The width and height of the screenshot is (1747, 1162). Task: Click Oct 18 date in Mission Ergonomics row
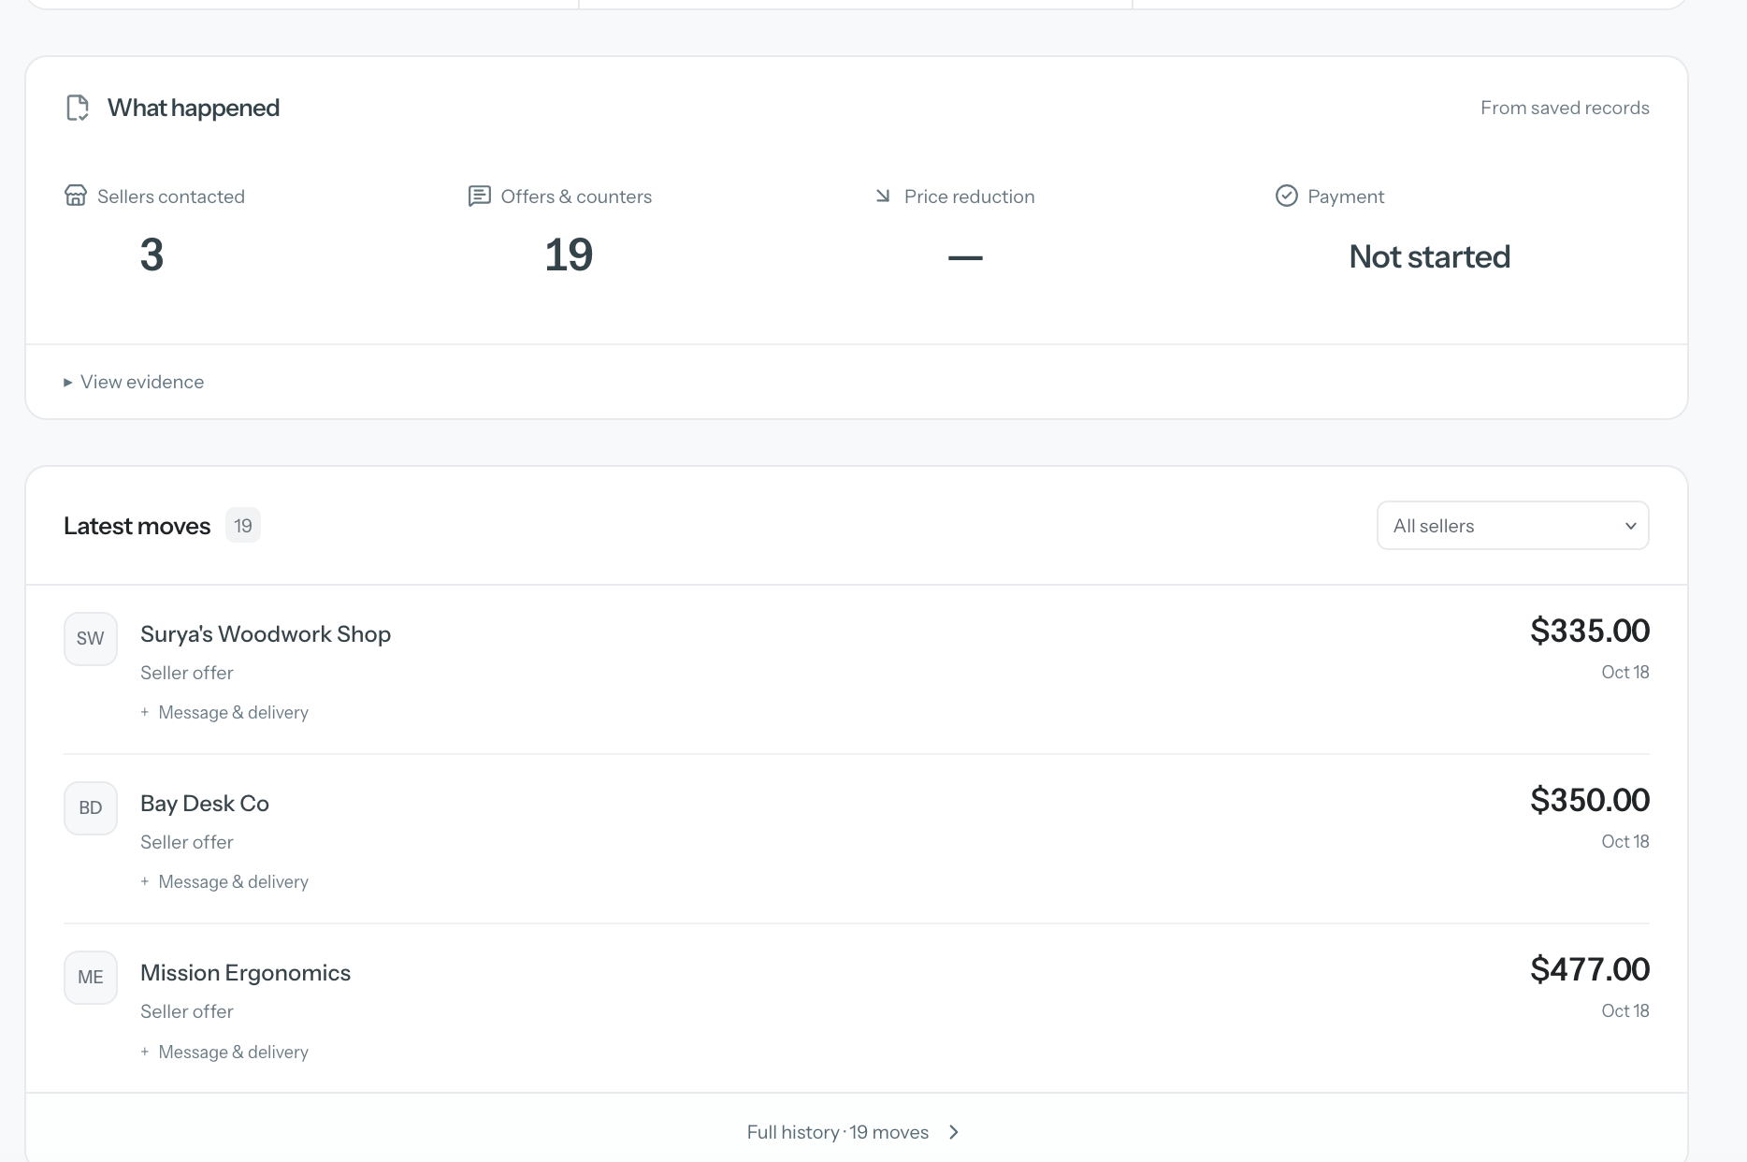[1625, 1010]
